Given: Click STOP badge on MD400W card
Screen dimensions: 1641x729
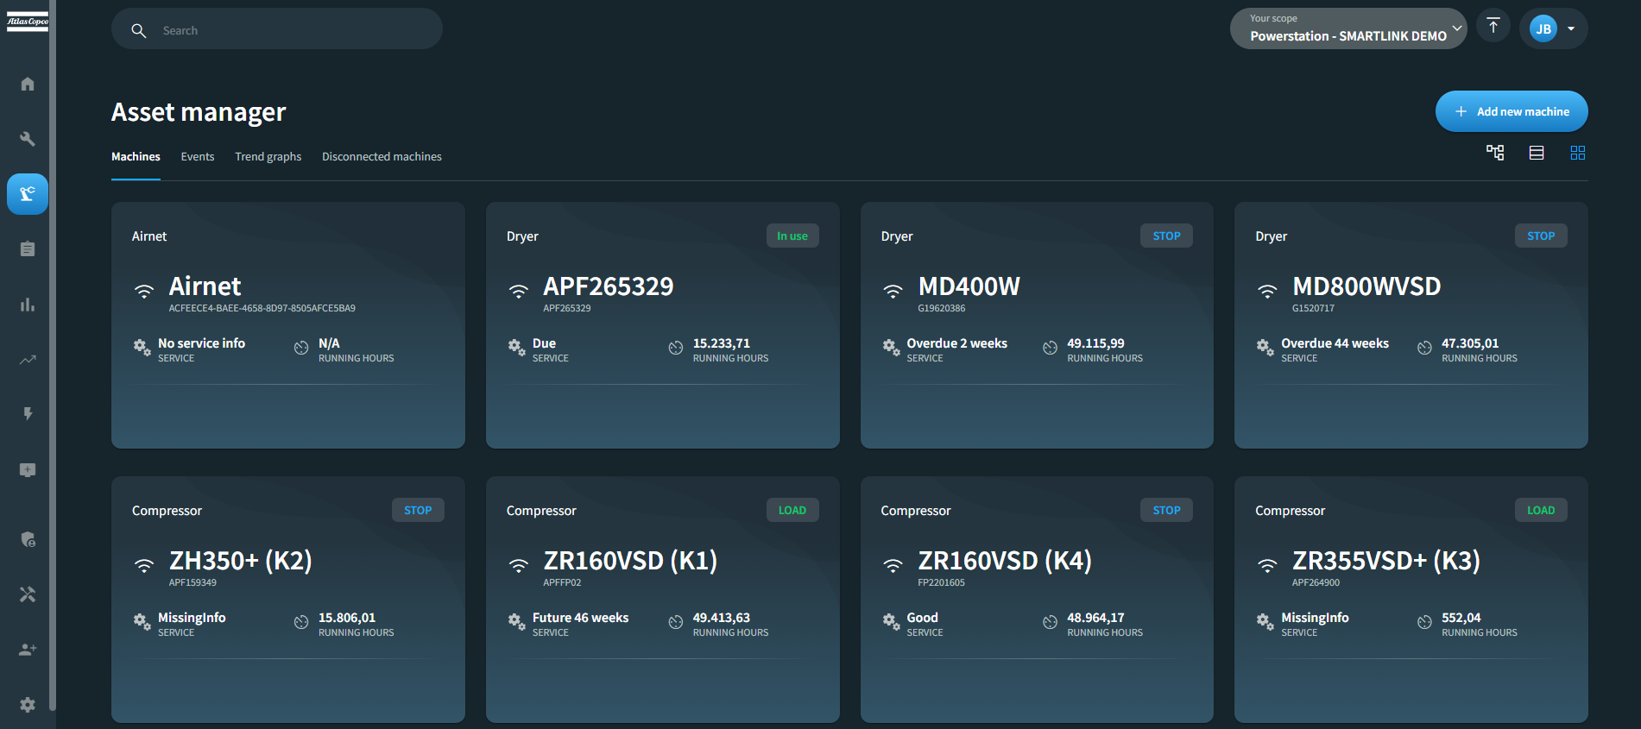Looking at the screenshot, I should click(x=1166, y=236).
